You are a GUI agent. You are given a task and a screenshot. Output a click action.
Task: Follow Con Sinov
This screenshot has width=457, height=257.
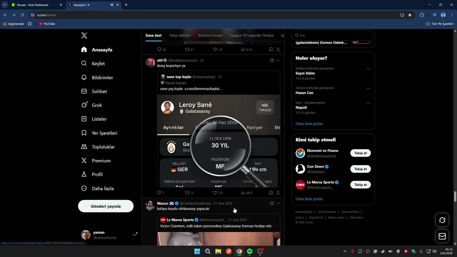361,169
